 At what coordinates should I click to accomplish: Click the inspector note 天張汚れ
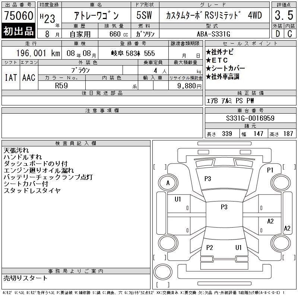tap(16, 150)
